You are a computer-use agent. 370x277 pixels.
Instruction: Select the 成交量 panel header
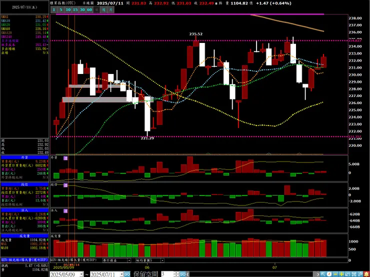[24, 236]
